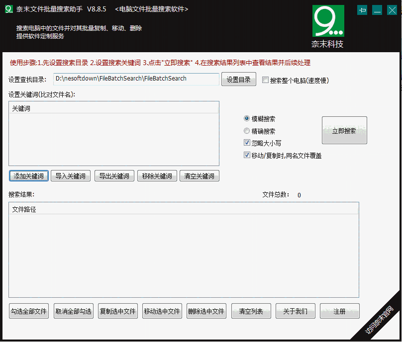This screenshot has height=342, width=402.
Task: Click the 勾选全部文件 button
Action: click(x=29, y=311)
